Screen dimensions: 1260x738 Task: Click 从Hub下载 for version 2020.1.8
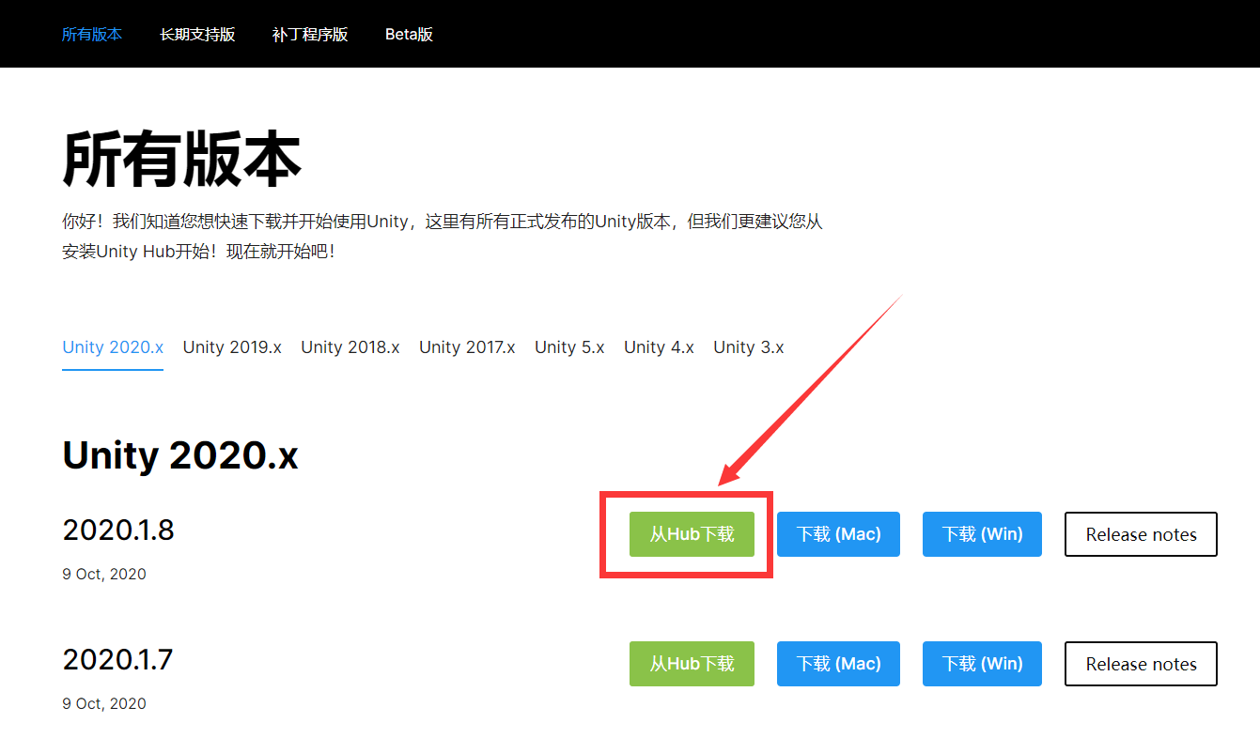[x=692, y=534]
